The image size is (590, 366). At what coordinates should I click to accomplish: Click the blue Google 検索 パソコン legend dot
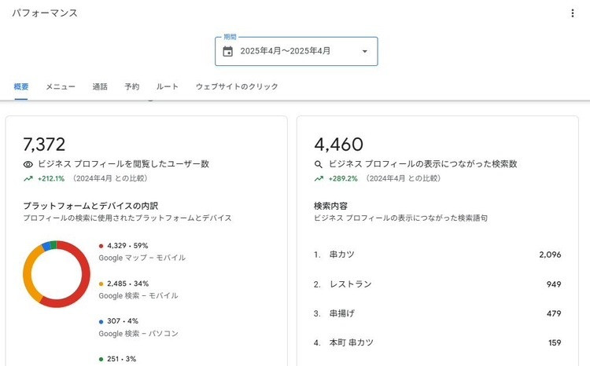[x=101, y=321]
